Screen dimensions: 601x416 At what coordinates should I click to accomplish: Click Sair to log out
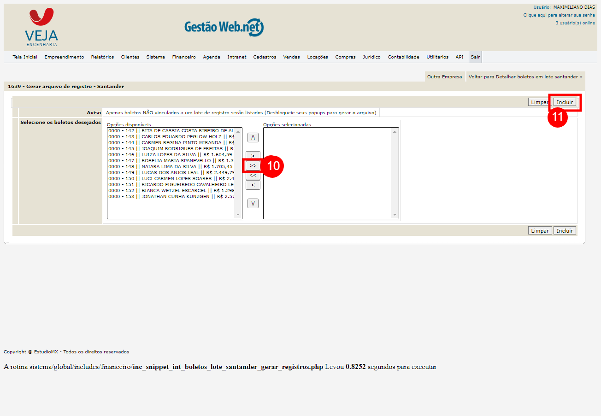pos(475,57)
